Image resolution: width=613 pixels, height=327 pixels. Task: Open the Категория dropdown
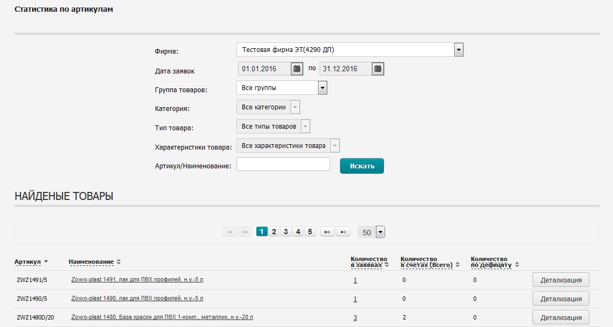[x=295, y=107]
